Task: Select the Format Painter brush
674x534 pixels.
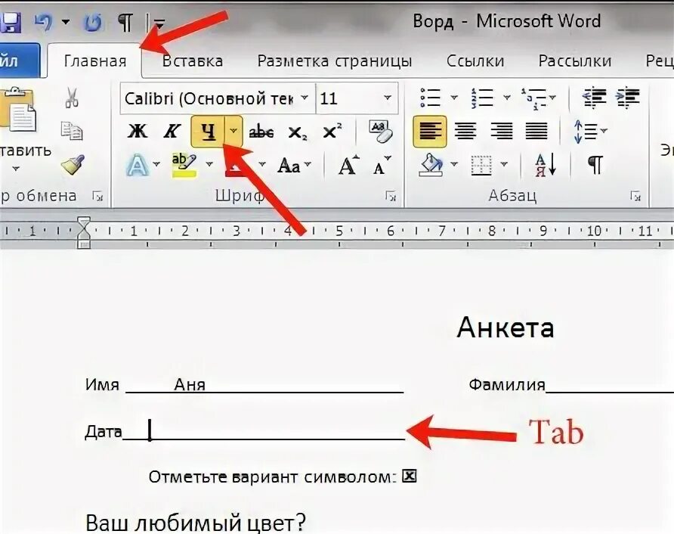Action: pos(73,164)
